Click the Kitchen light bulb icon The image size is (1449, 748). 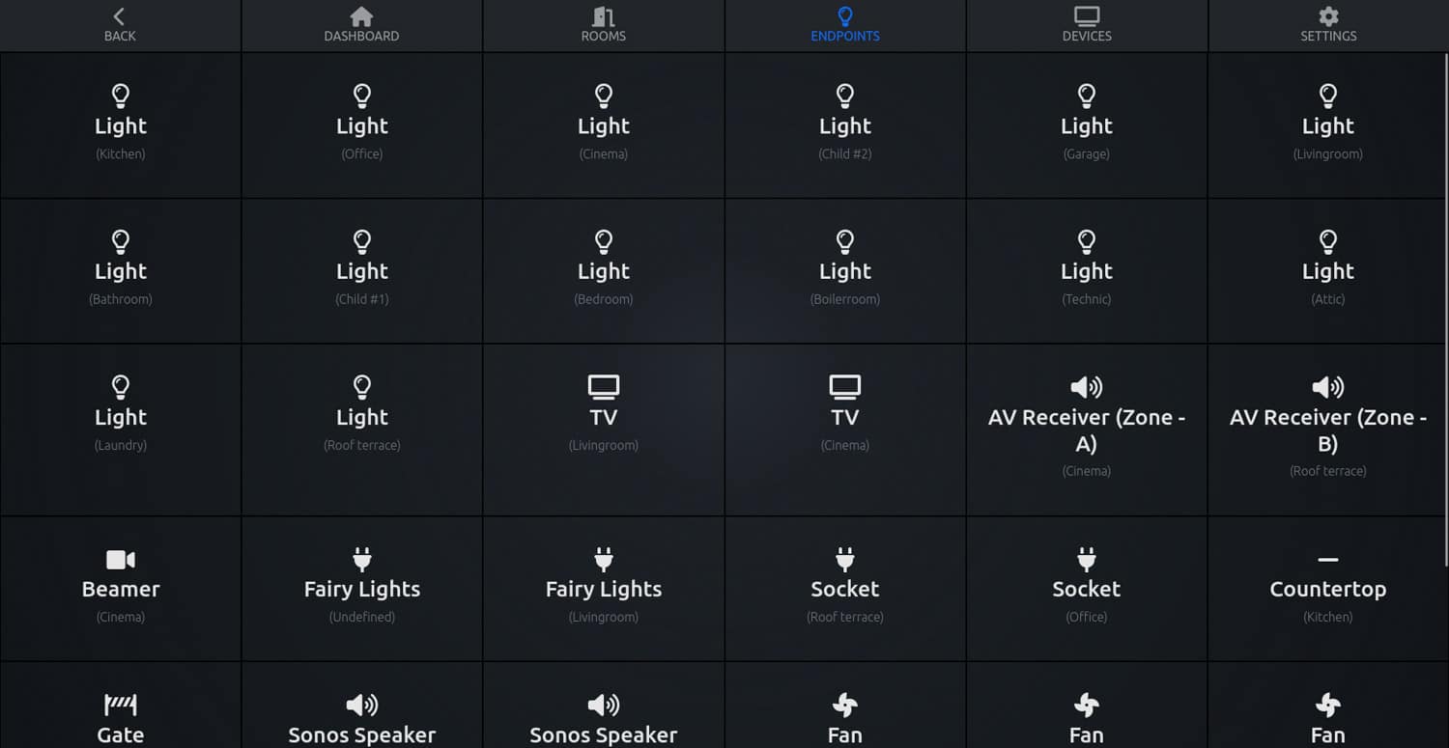click(x=121, y=96)
